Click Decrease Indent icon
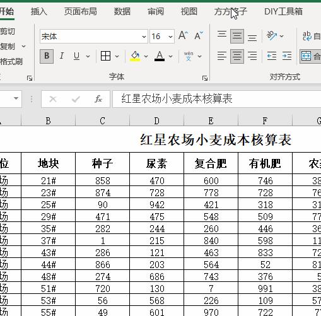 pos(272,56)
